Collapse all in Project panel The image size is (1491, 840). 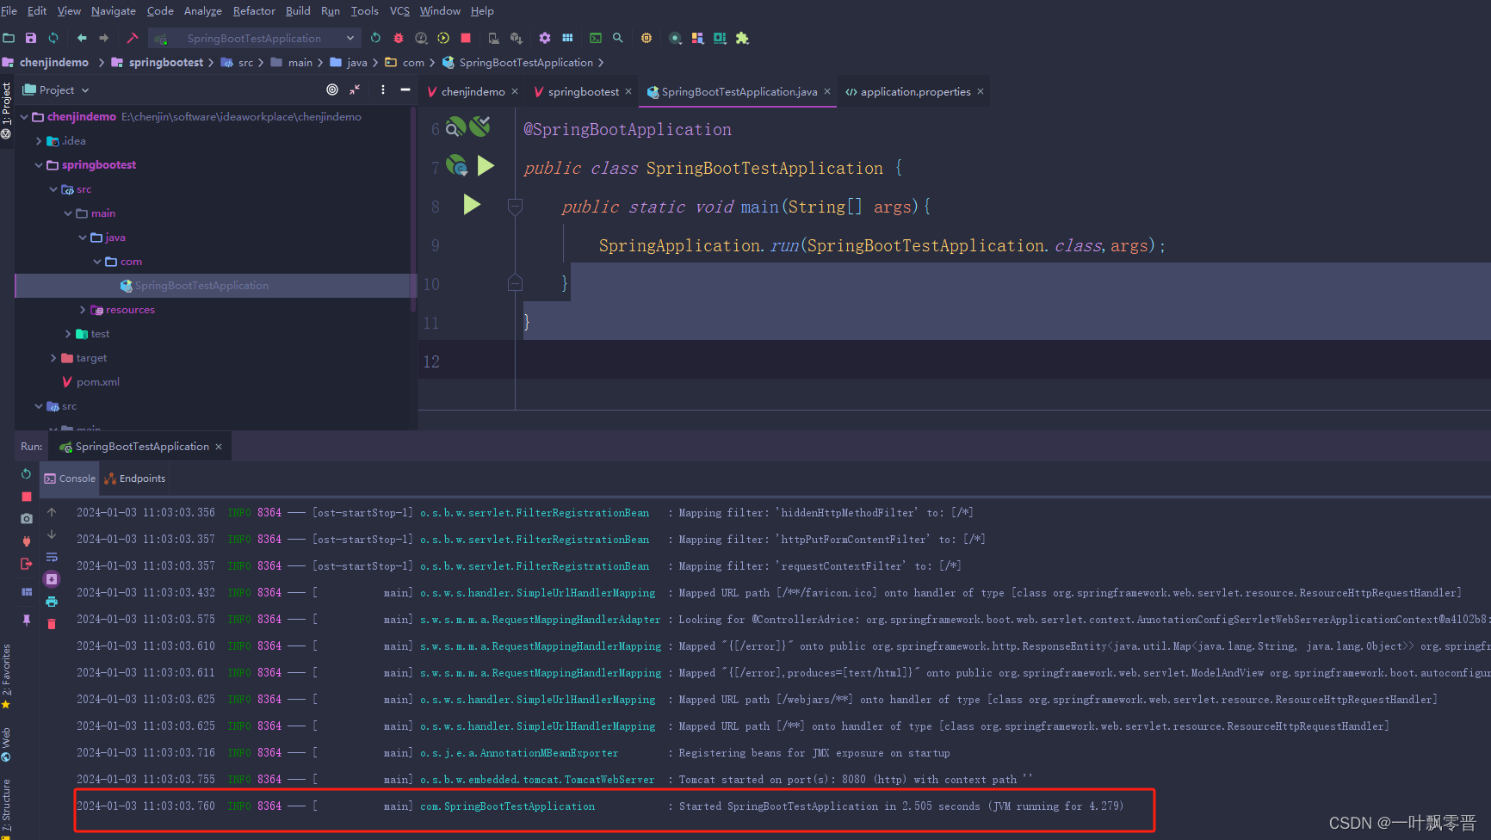point(355,90)
